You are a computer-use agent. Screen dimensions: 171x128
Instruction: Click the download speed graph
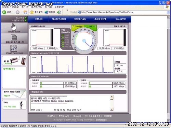pyautogui.click(x=41, y=38)
